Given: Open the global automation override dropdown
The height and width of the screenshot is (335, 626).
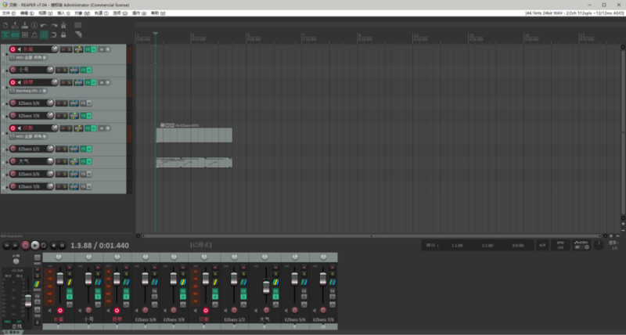Looking at the screenshot, I should pos(581,245).
